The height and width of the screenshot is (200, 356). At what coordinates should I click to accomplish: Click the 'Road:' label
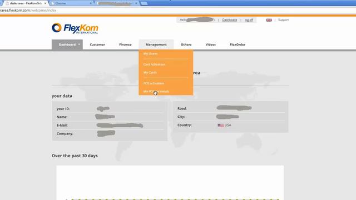point(182,109)
